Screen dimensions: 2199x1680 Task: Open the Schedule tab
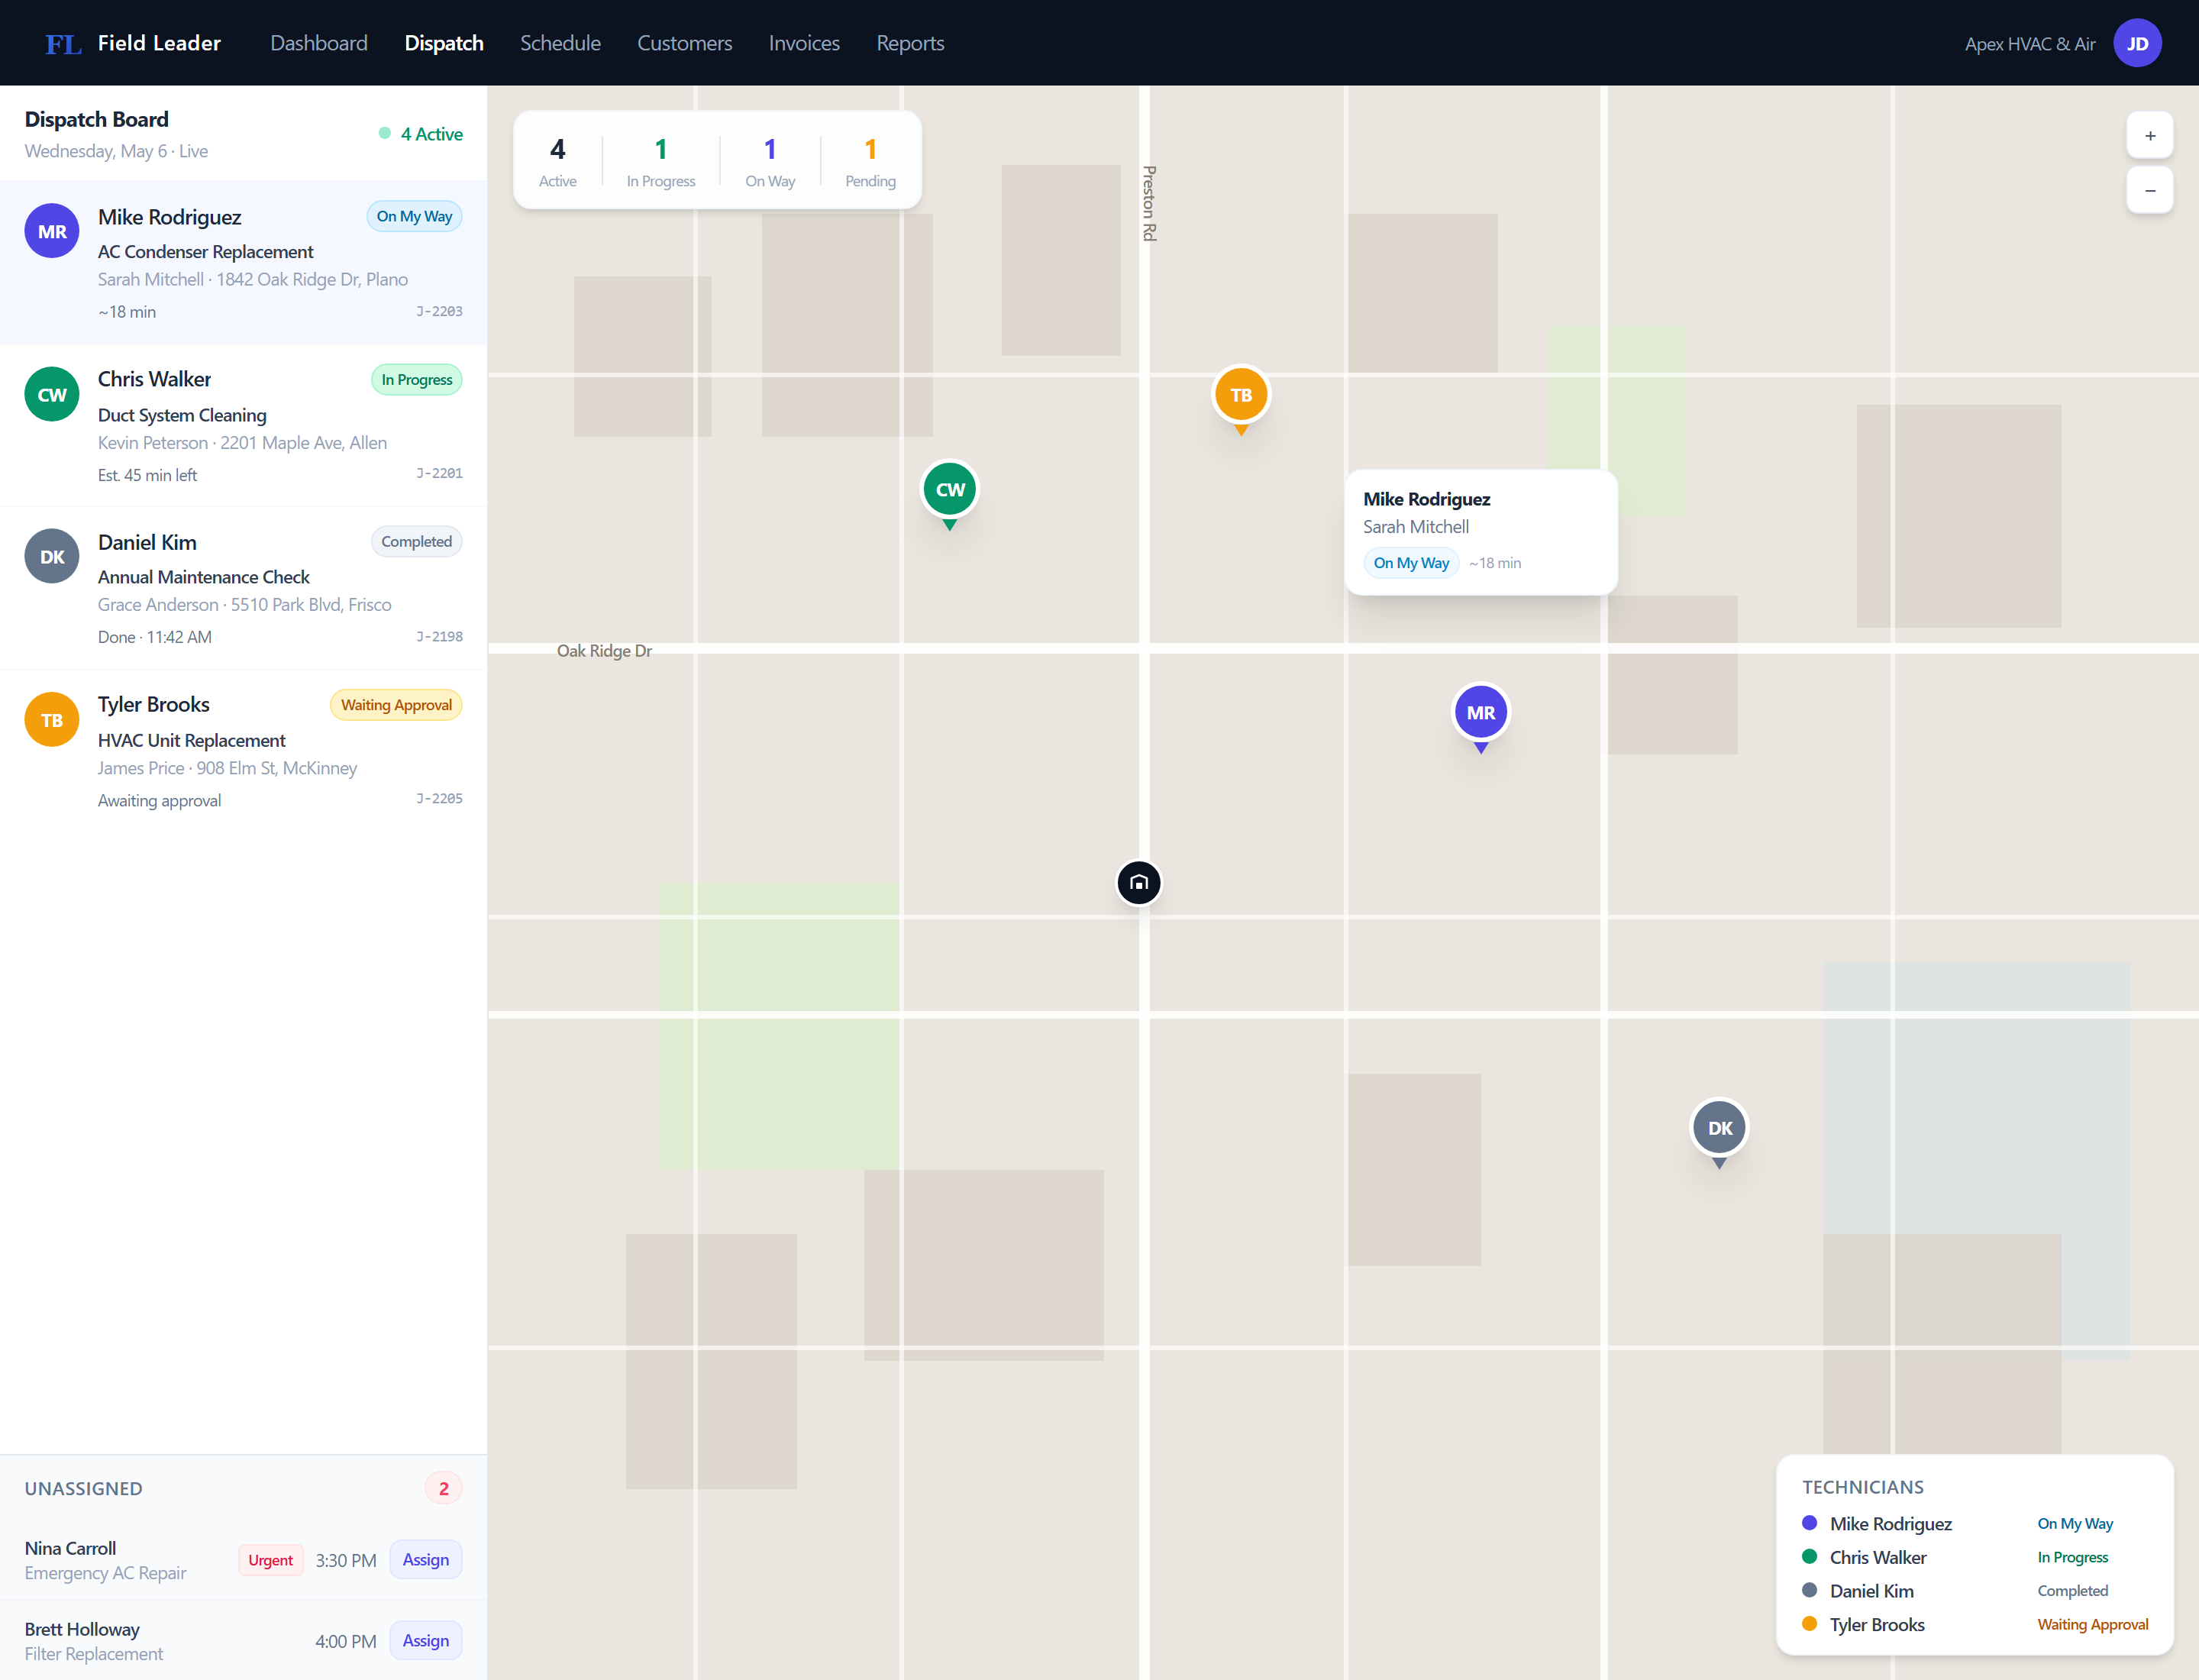(x=560, y=43)
